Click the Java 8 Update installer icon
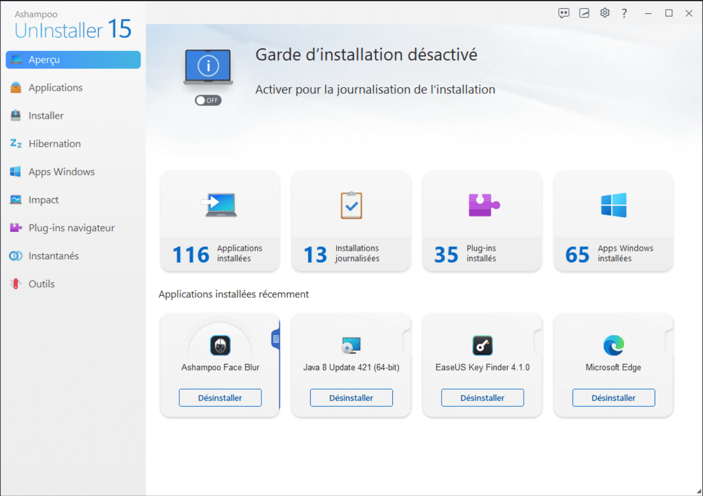 click(351, 346)
